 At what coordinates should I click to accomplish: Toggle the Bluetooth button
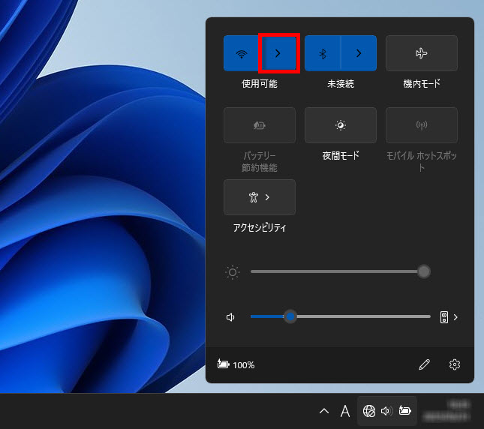(323, 53)
